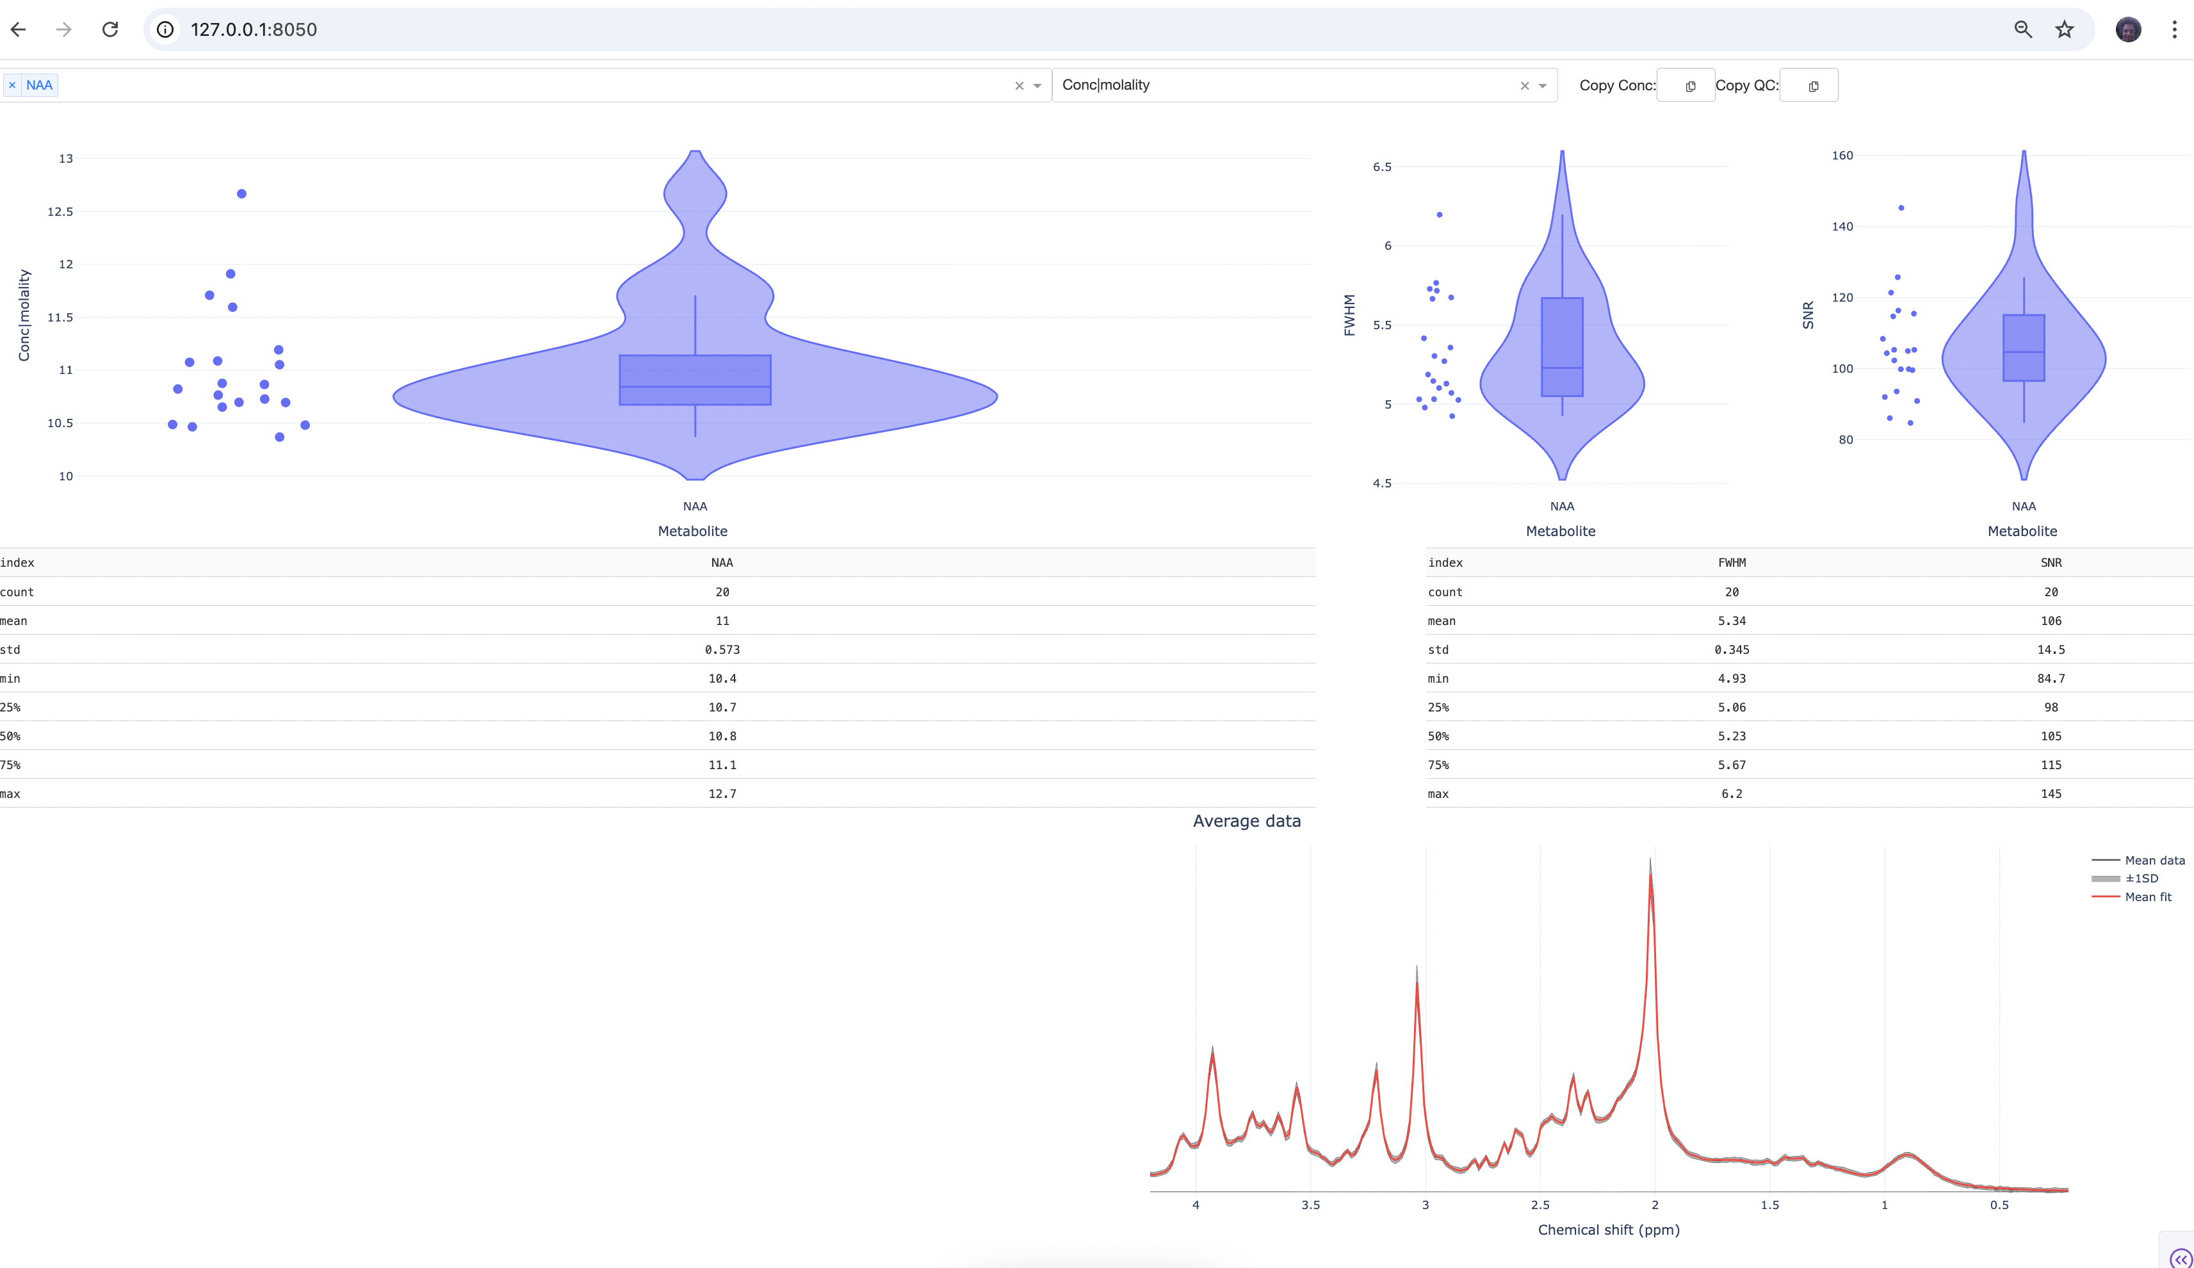The image size is (2194, 1268).
Task: Click the address bar showing 127.0.0.1:8050
Action: pyautogui.click(x=254, y=29)
